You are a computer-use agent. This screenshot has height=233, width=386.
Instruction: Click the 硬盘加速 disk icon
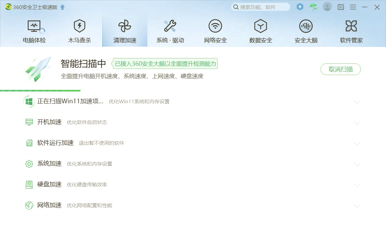pos(29,185)
